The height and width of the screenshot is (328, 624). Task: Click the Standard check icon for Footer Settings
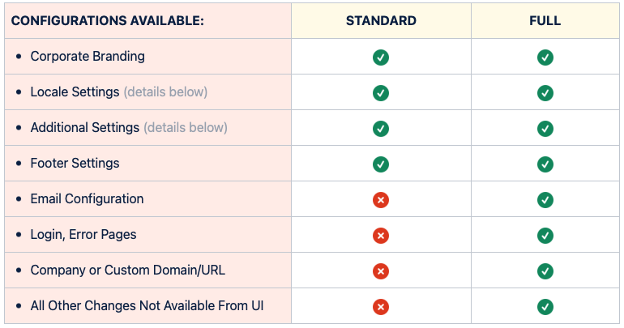[x=381, y=164]
